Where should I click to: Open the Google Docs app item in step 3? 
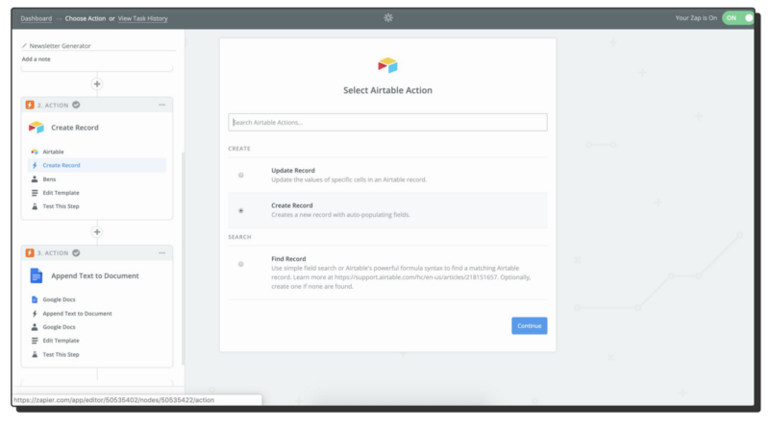59,299
